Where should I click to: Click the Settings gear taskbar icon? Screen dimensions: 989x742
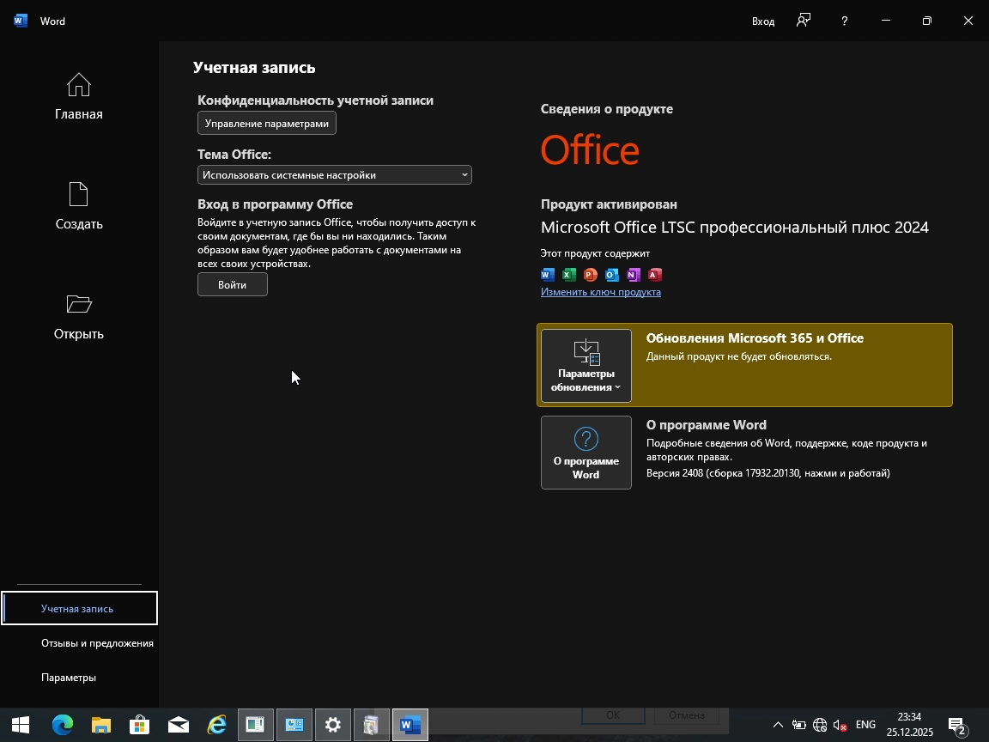[x=333, y=725]
